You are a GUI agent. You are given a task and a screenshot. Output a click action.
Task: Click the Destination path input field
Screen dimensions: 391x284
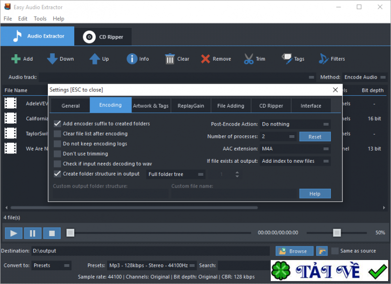[150, 251]
